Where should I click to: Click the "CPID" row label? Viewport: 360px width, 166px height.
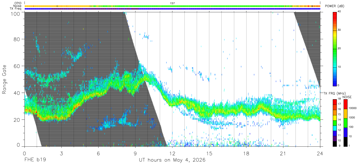coord(18,3)
